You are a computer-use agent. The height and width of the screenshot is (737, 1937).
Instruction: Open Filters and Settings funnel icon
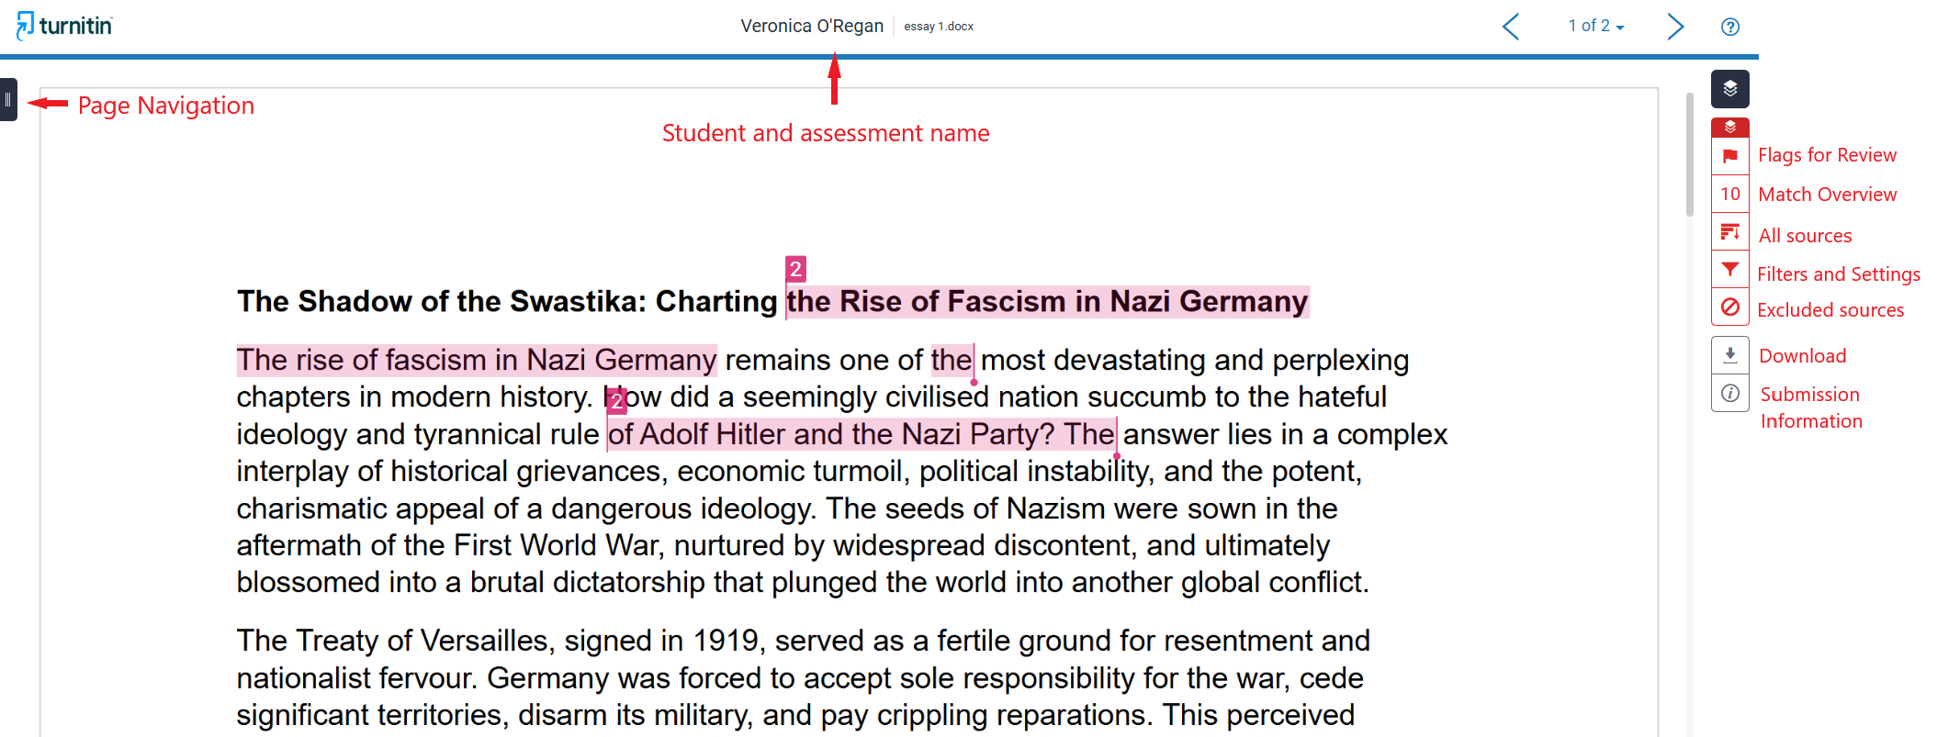tap(1729, 270)
